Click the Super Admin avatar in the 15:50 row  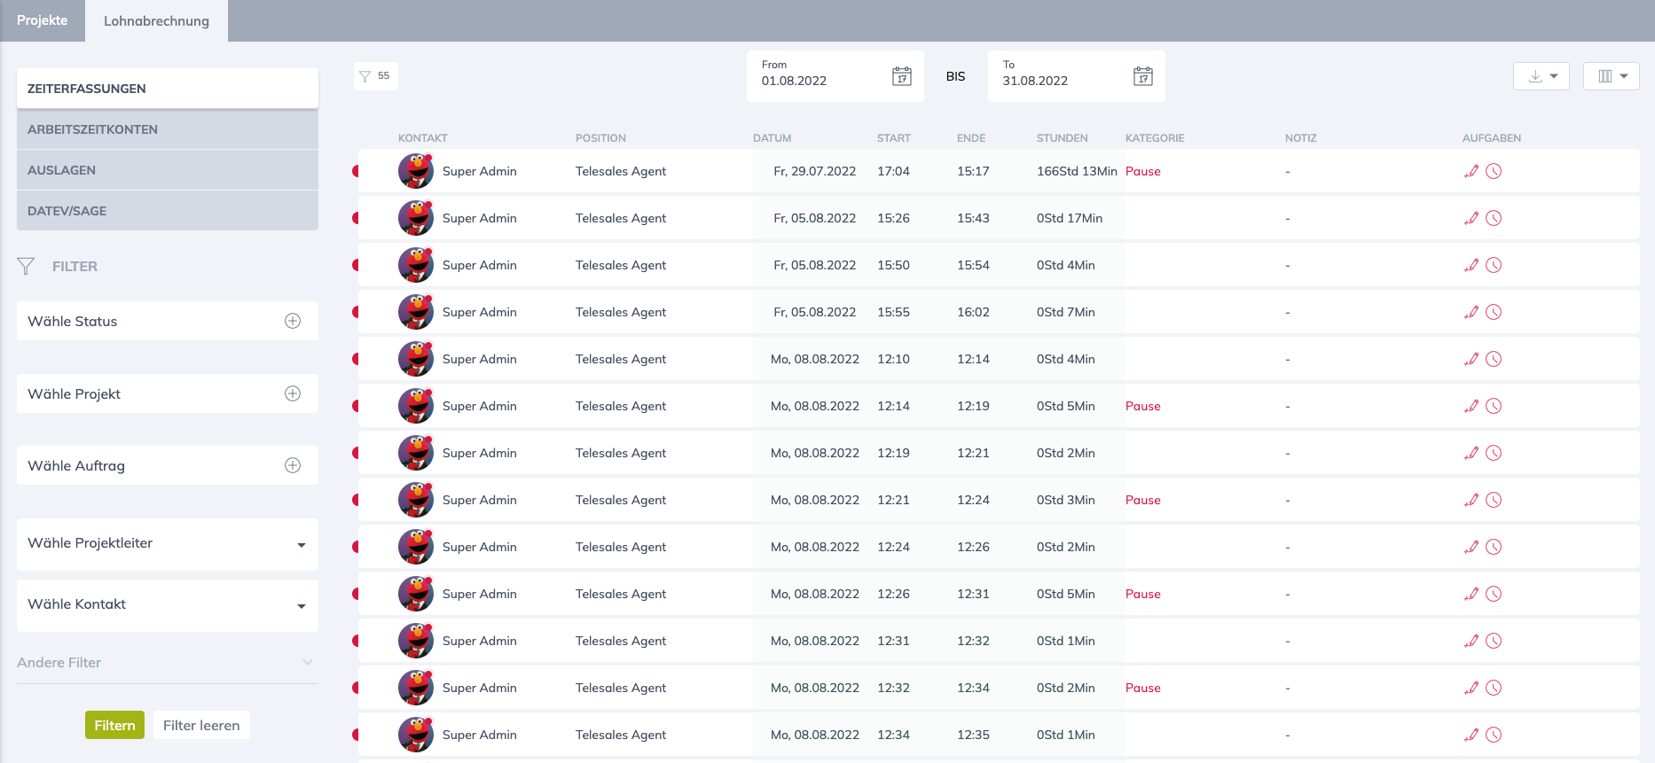pos(415,265)
